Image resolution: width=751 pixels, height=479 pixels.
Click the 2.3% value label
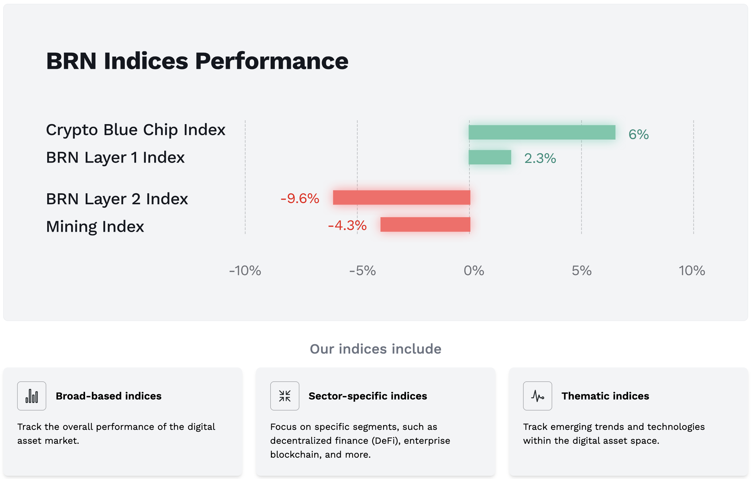click(540, 158)
